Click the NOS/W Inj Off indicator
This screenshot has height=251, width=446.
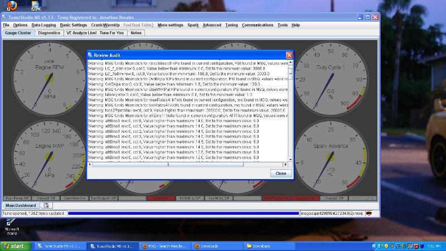pos(189,198)
